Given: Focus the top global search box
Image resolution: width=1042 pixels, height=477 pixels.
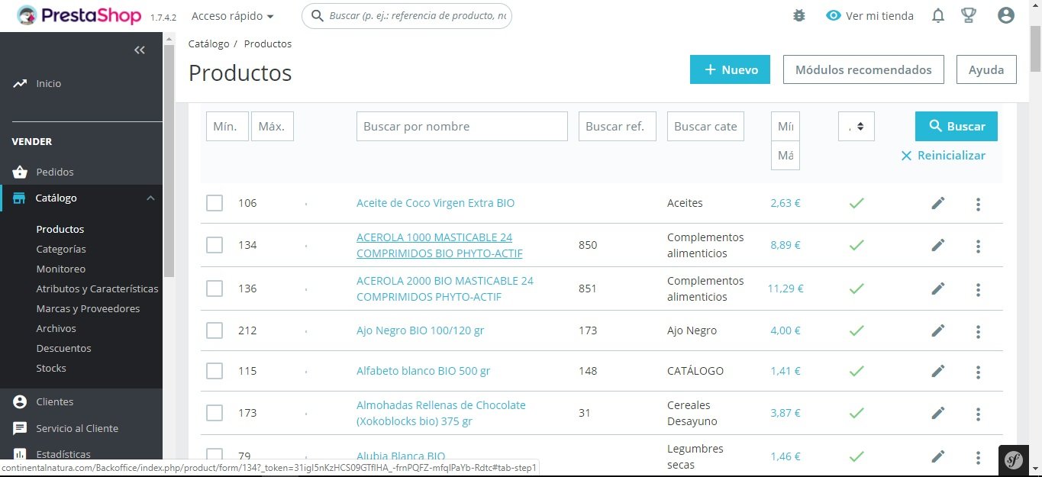Looking at the screenshot, I should coord(407,15).
